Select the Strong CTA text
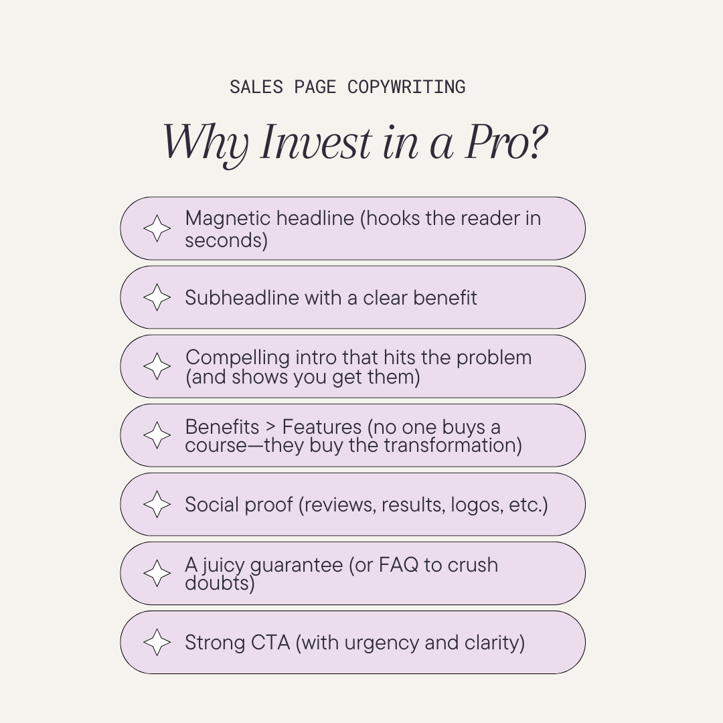The image size is (723, 723). tap(355, 643)
